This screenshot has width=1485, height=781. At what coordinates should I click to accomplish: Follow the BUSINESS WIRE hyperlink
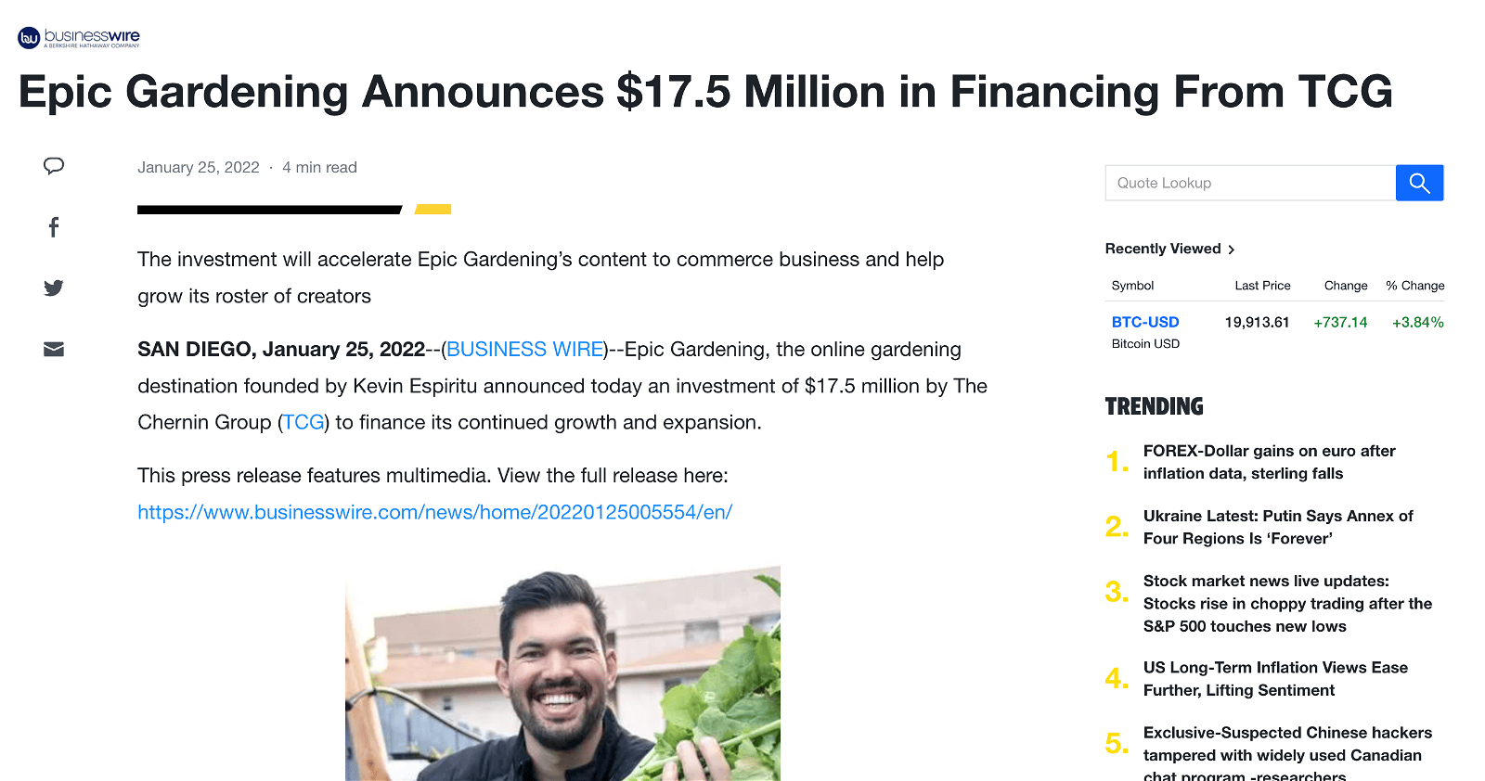tap(525, 350)
